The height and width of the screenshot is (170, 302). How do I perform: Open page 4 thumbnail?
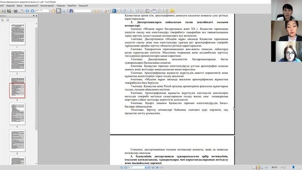17,114
